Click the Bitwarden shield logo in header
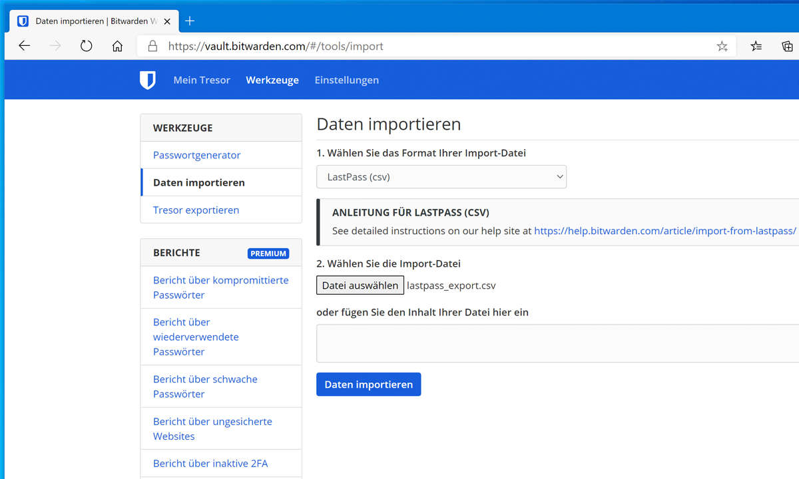Image resolution: width=799 pixels, height=479 pixels. point(147,80)
